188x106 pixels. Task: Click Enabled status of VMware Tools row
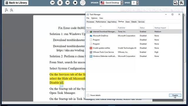pyautogui.click(x=143, y=52)
